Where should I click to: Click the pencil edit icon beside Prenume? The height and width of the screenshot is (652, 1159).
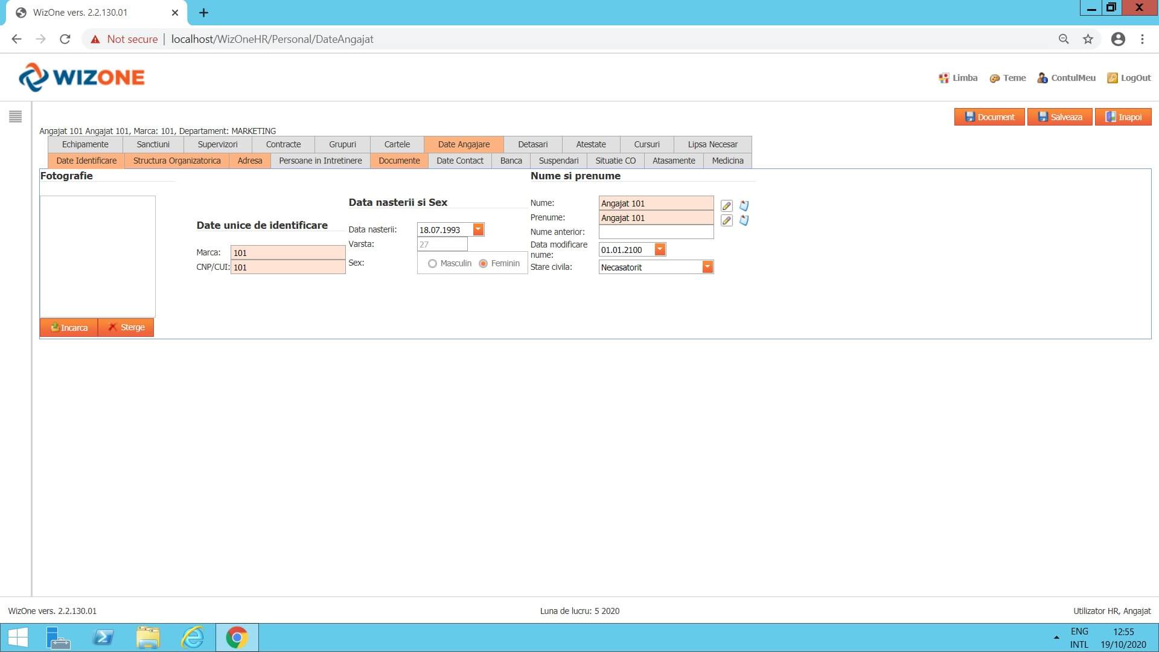tap(727, 220)
